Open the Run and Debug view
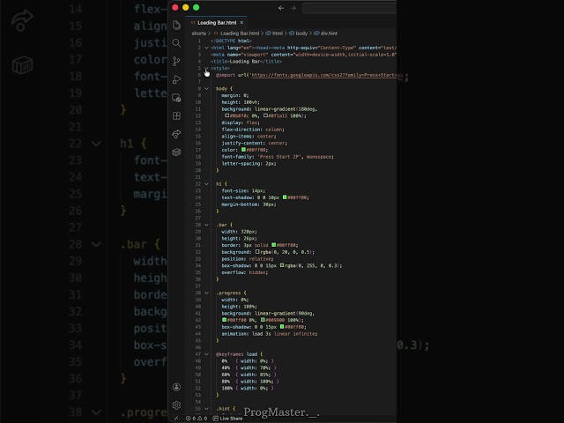 click(176, 79)
